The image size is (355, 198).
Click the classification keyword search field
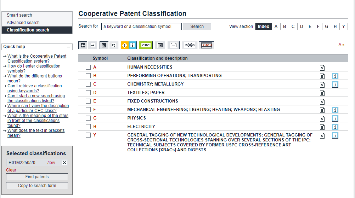141,27
